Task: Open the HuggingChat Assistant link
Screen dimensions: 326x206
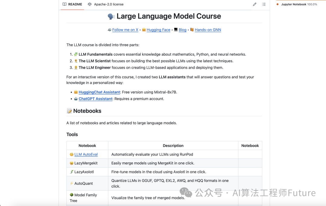Action: point(99,92)
